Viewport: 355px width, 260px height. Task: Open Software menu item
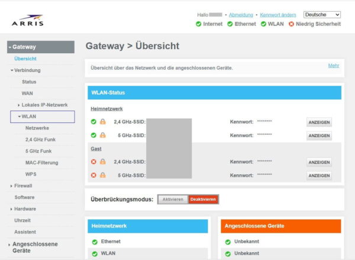coord(24,197)
